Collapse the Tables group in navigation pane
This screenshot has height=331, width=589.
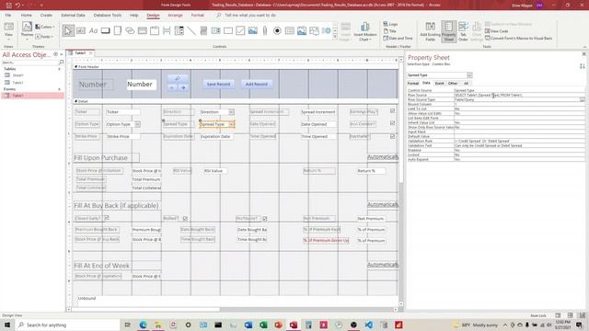coord(59,69)
